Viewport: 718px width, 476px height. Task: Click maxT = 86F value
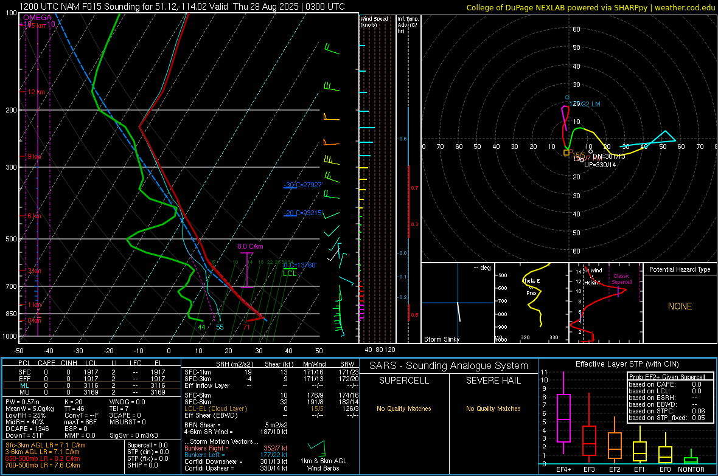coord(80,422)
